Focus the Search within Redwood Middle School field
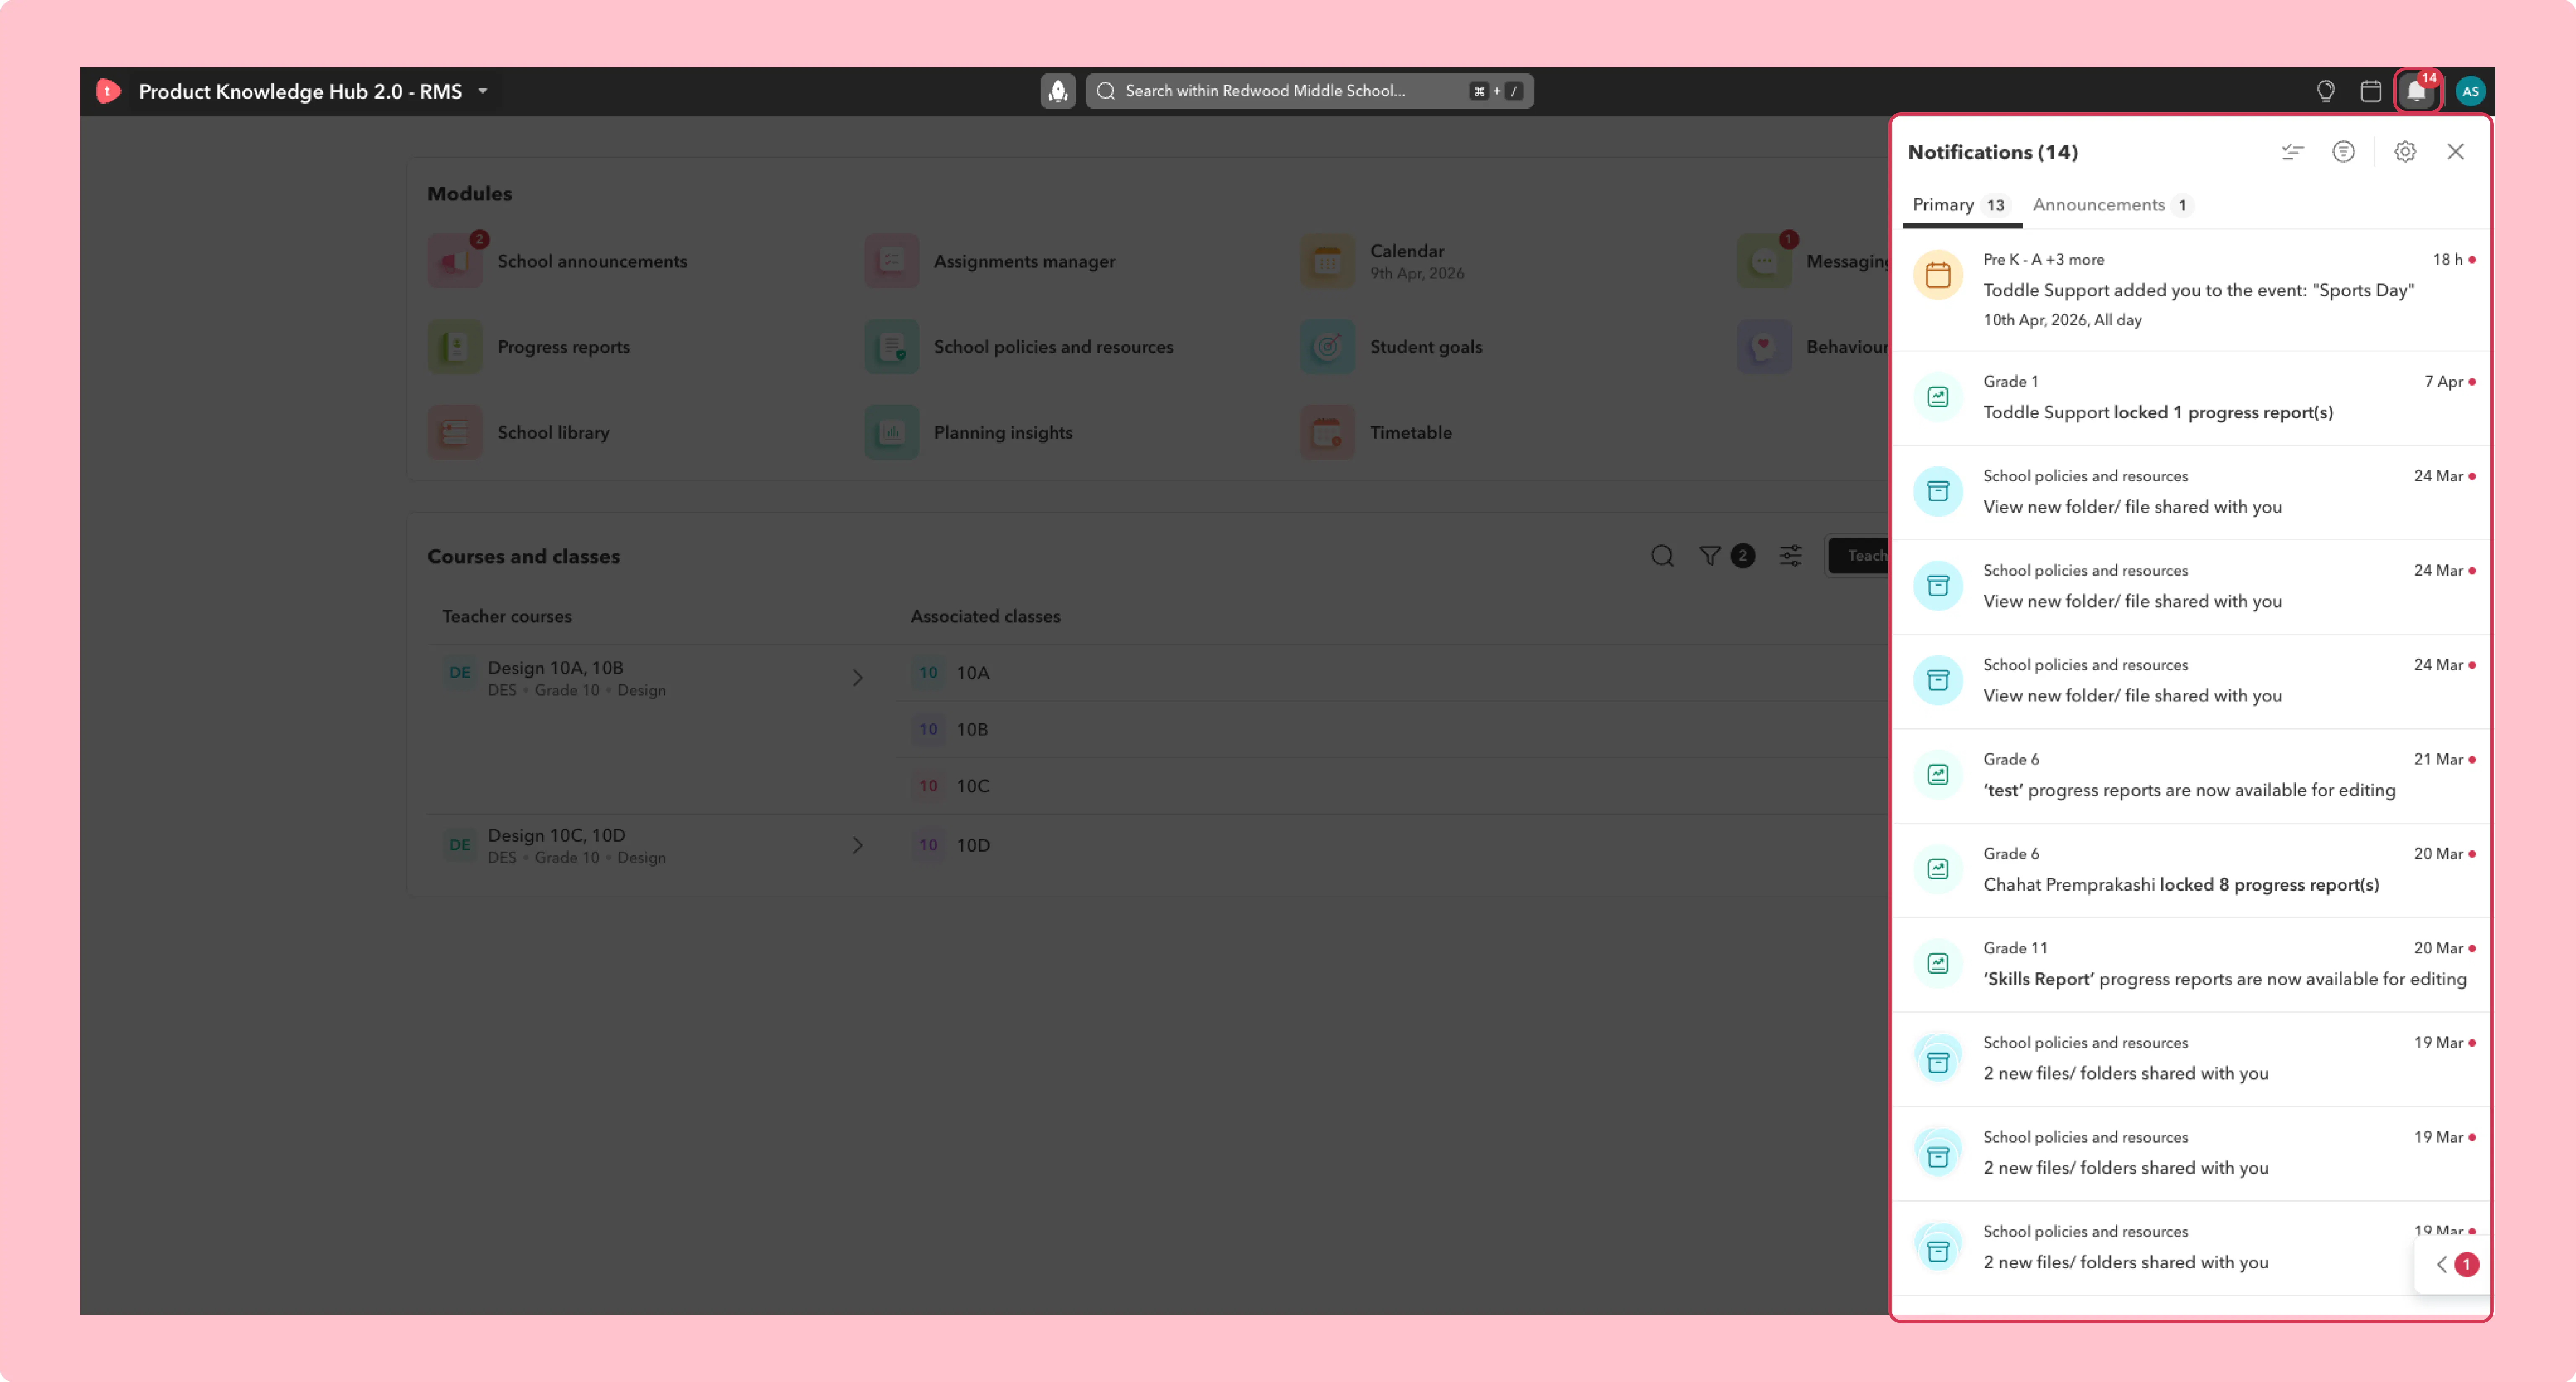 tap(1309, 91)
